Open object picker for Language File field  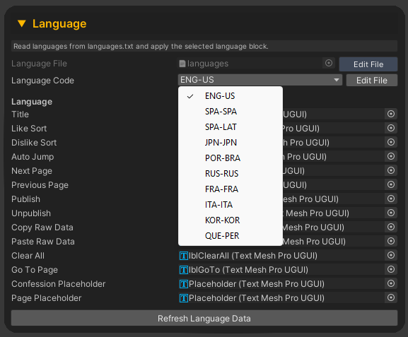pyautogui.click(x=329, y=63)
